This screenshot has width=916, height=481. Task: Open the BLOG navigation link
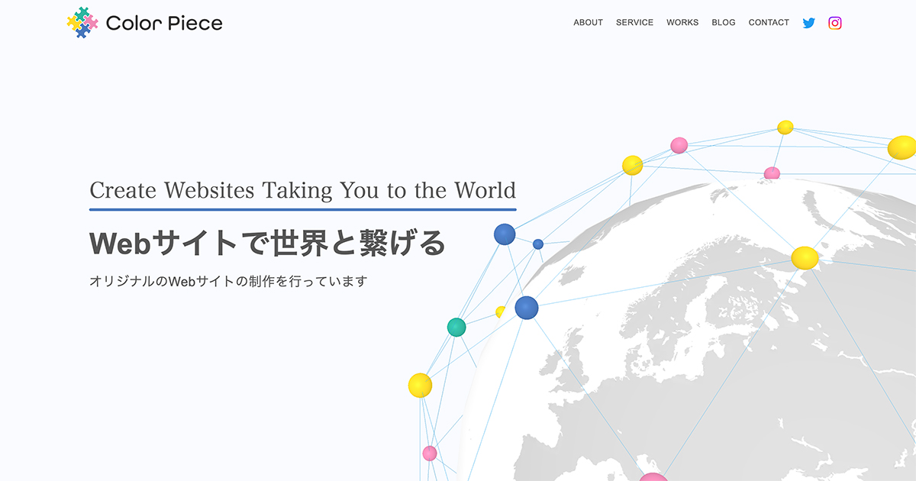click(723, 23)
